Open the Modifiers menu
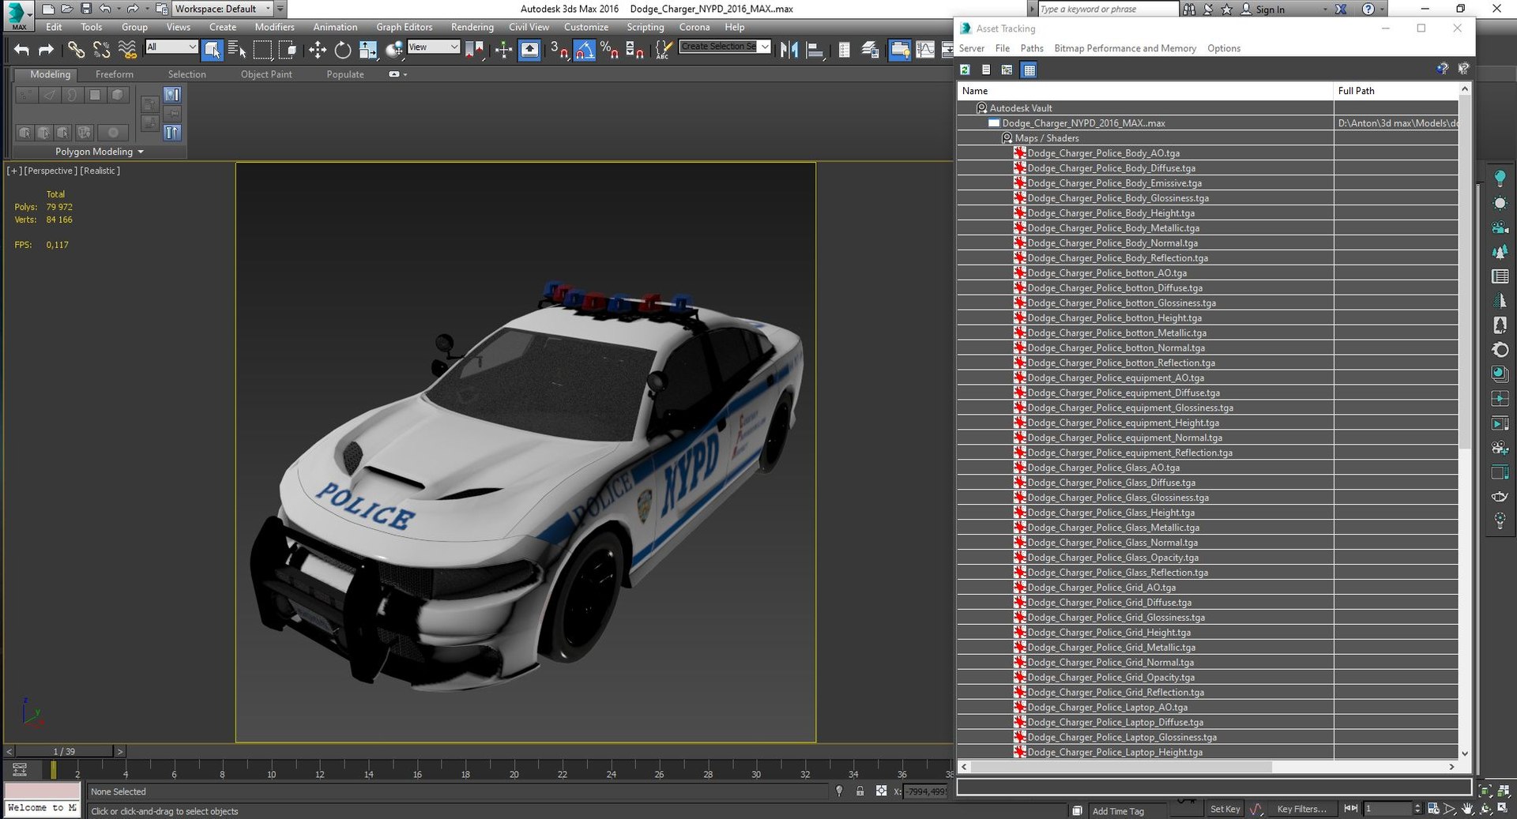The height and width of the screenshot is (819, 1517). [274, 27]
